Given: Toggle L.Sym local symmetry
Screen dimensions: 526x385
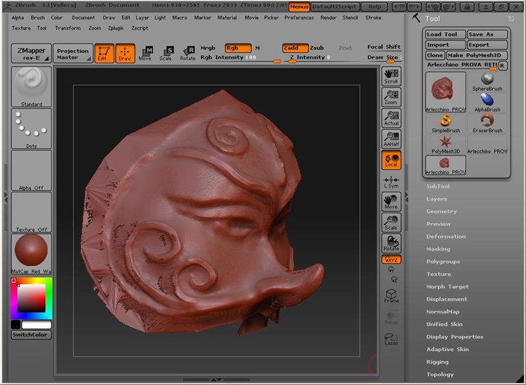Looking at the screenshot, I should pyautogui.click(x=391, y=182).
